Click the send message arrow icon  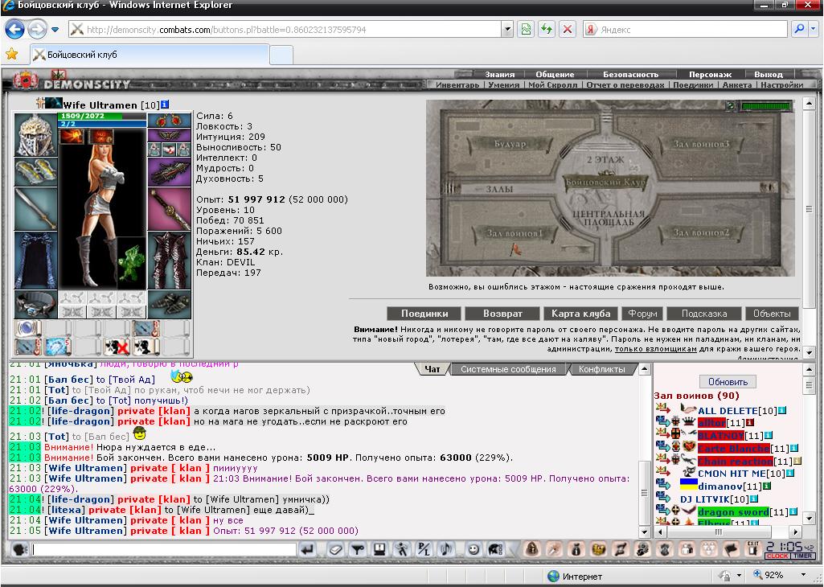tap(307, 550)
